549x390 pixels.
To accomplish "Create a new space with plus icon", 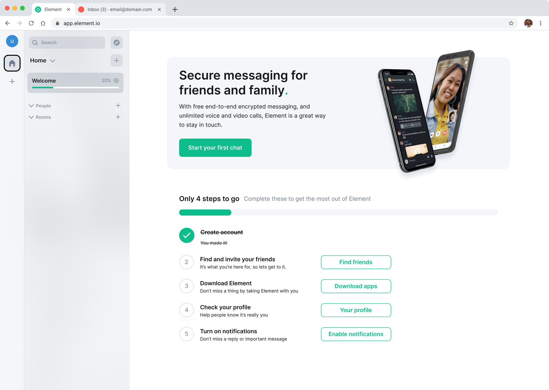I will [x=12, y=81].
